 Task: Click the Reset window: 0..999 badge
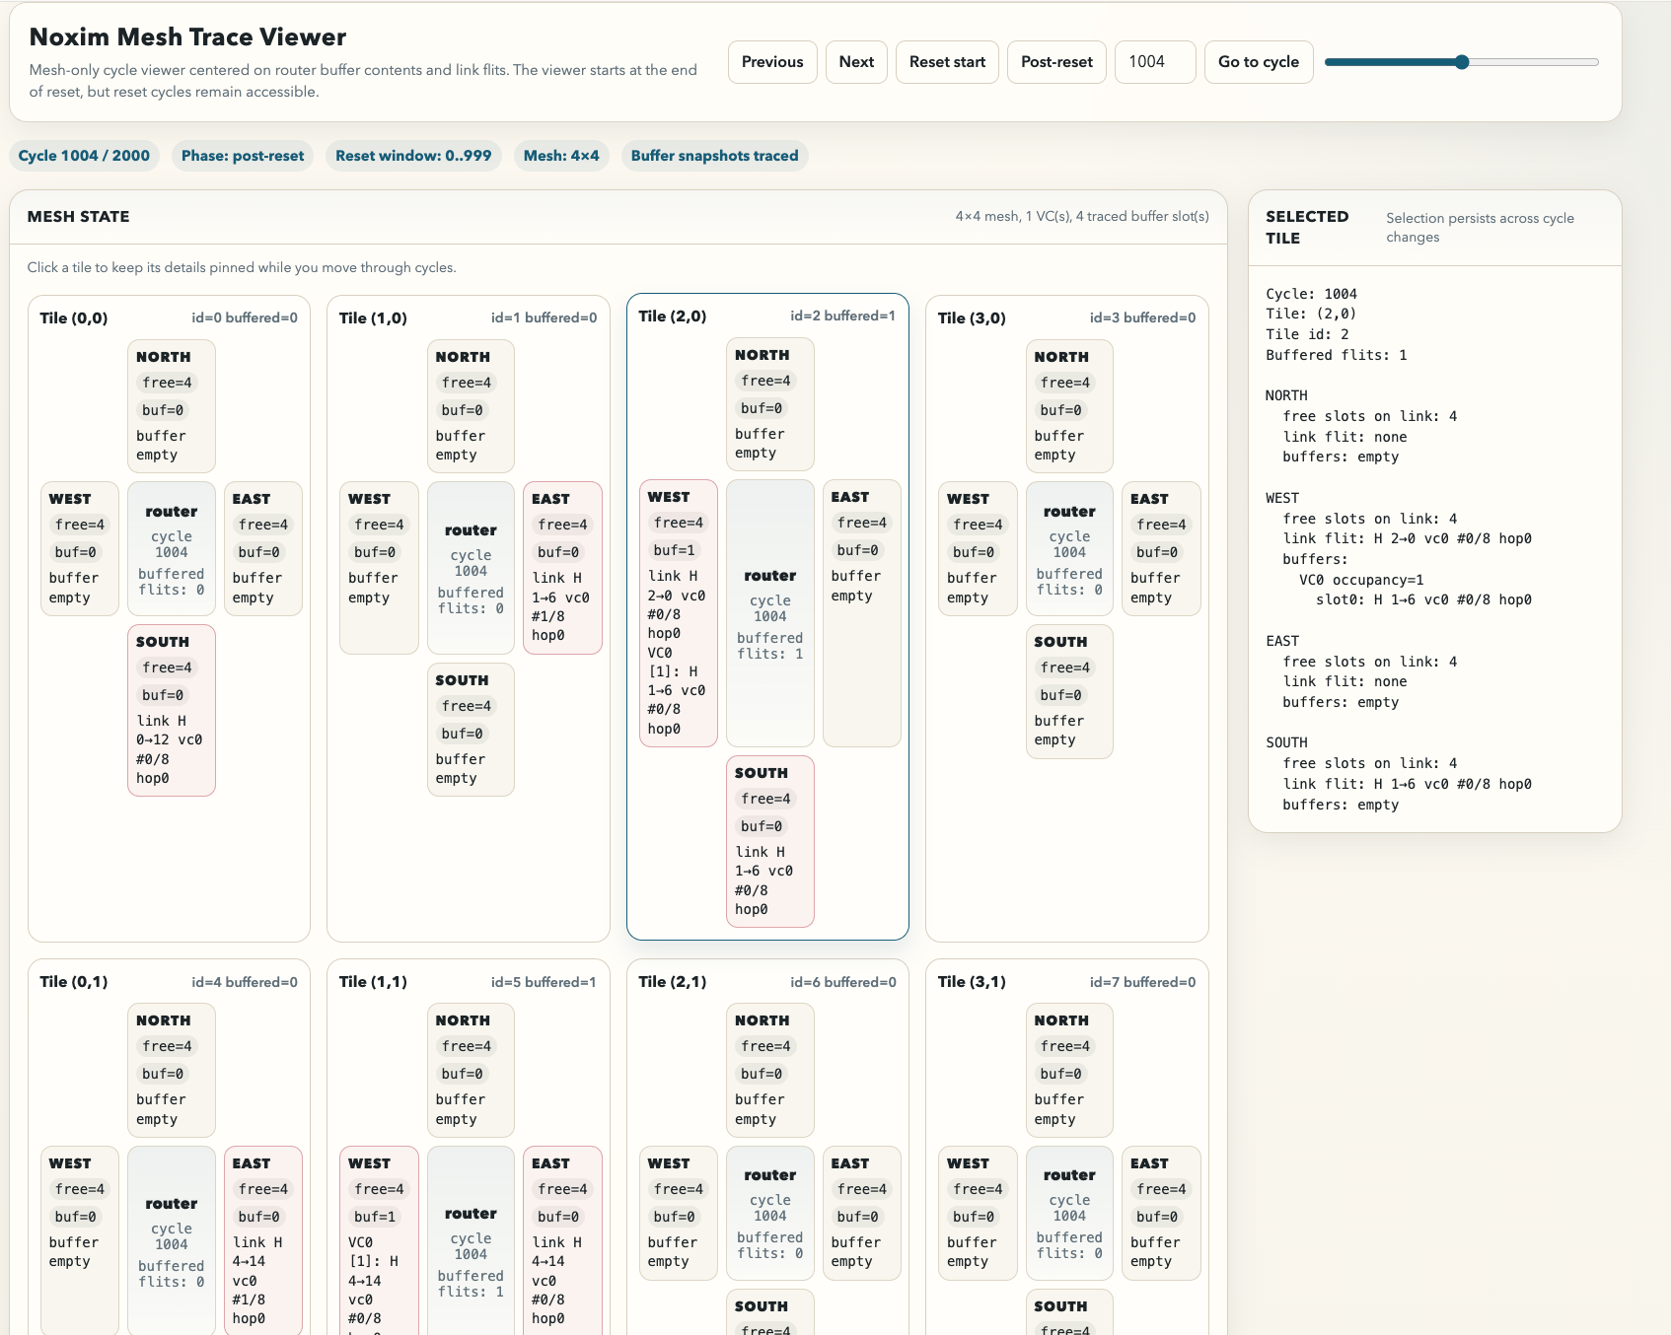pos(413,156)
